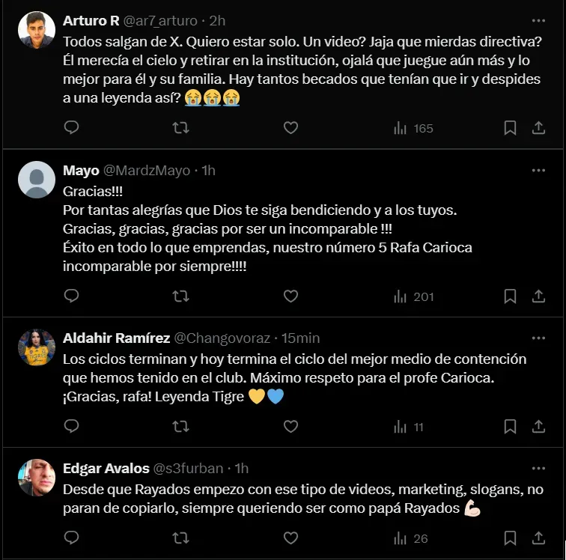Open the more menu on Aldahir Ramírez's tweet

click(x=538, y=338)
